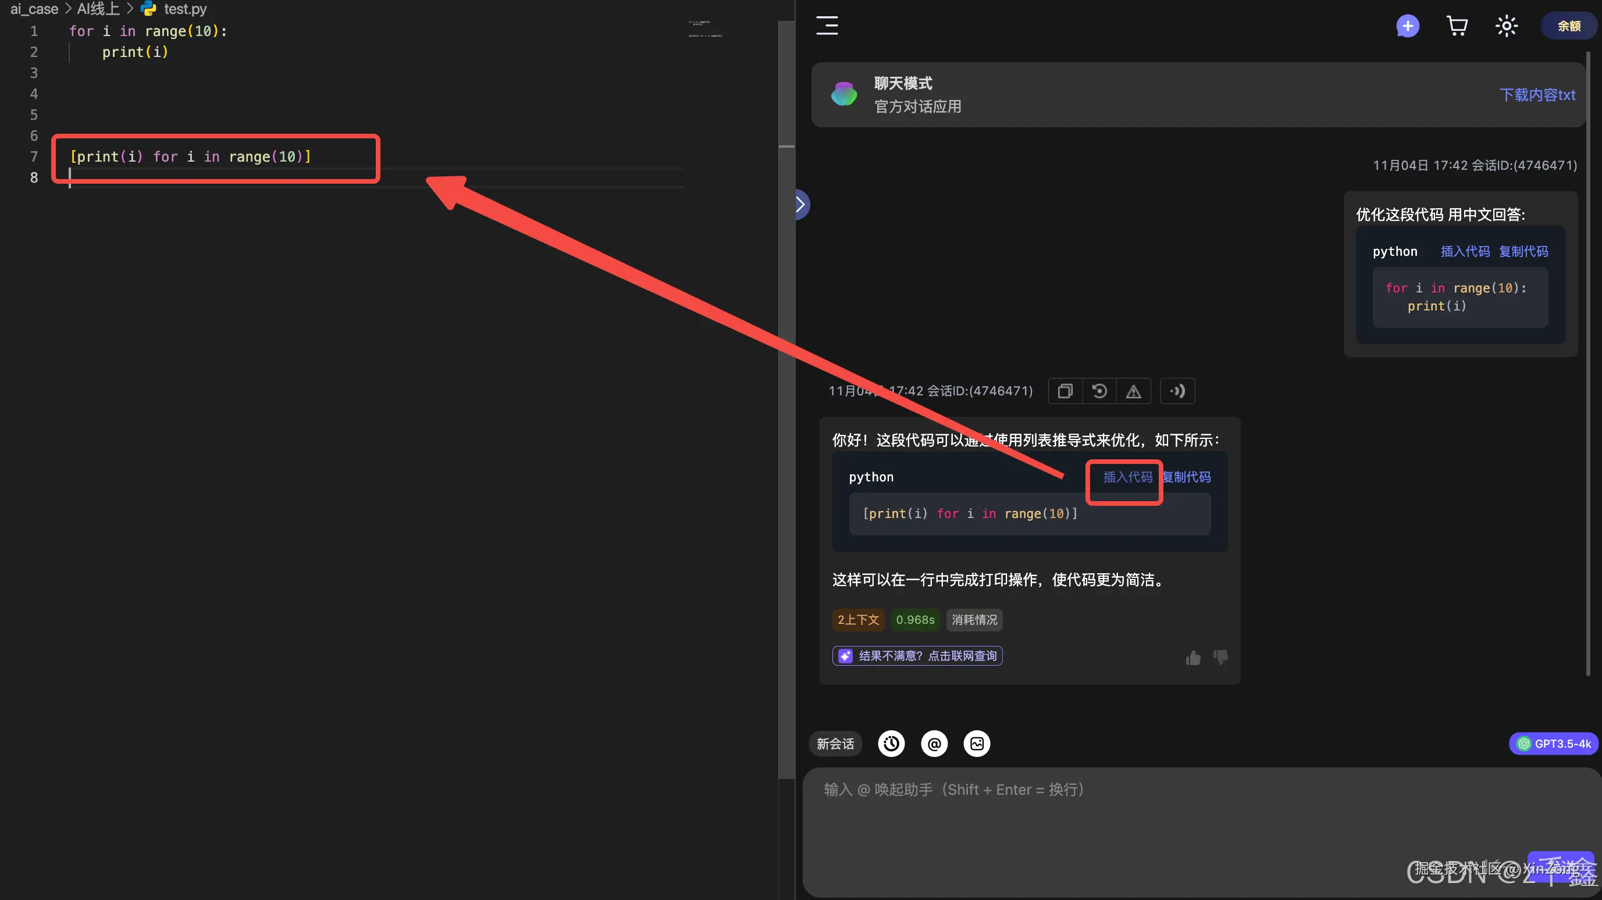Open conversation history
1602x900 pixels.
click(x=891, y=744)
